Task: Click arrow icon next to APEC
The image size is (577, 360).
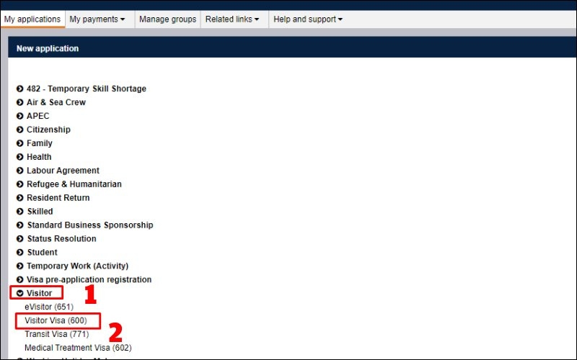Action: (x=20, y=116)
